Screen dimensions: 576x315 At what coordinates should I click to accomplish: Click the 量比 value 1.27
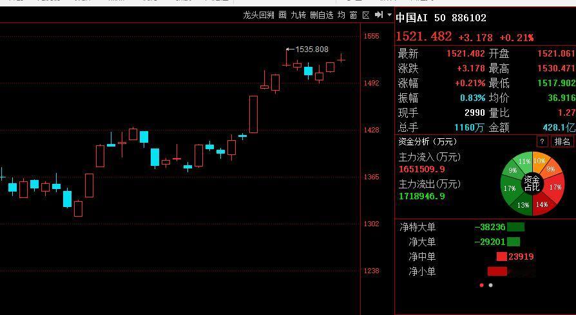click(x=566, y=113)
